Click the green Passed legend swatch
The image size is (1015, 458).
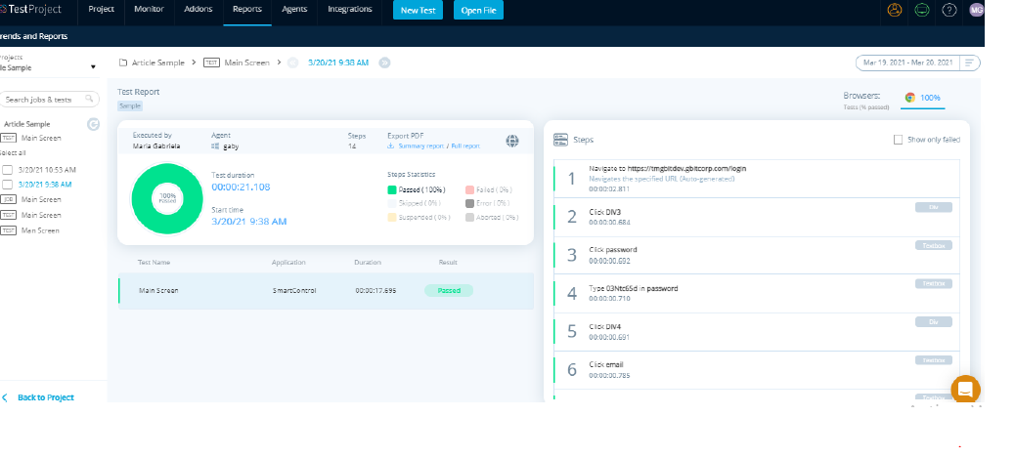(x=392, y=190)
